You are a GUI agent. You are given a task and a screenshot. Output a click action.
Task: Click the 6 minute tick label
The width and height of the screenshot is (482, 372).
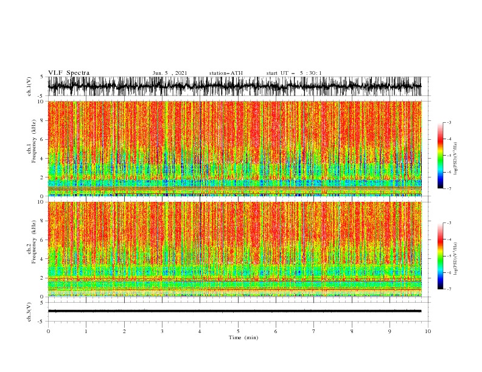[276, 331]
